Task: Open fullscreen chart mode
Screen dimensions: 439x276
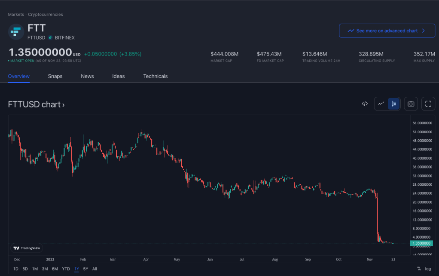Action: point(428,104)
